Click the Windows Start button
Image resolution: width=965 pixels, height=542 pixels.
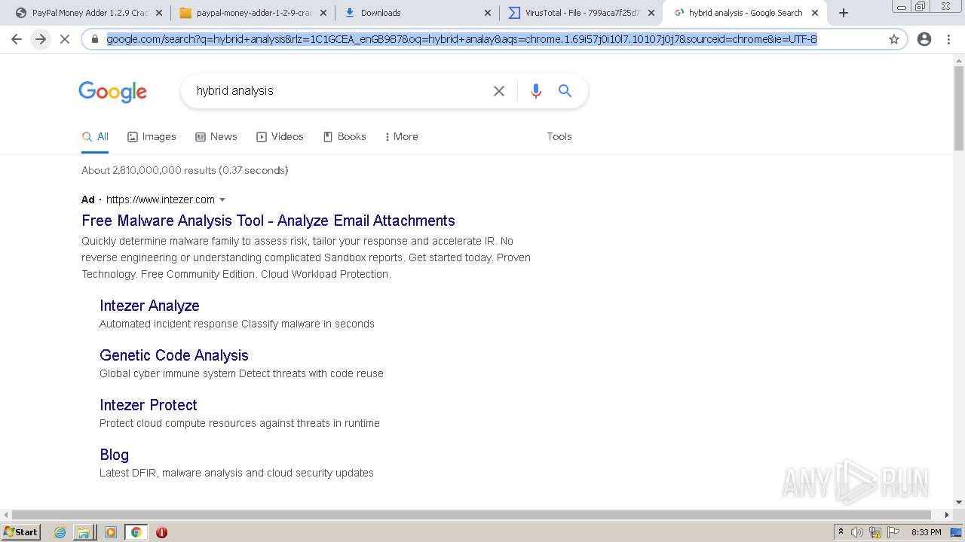(21, 532)
